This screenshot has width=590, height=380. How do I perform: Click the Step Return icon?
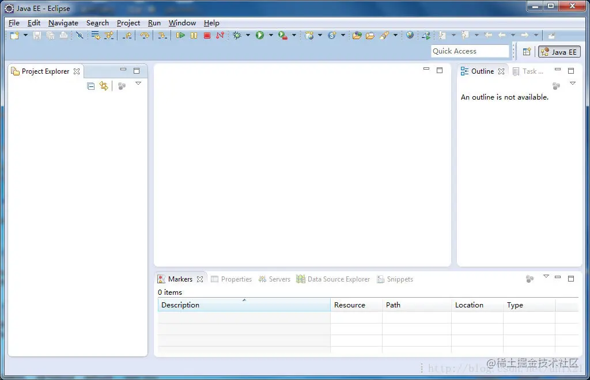(127, 35)
